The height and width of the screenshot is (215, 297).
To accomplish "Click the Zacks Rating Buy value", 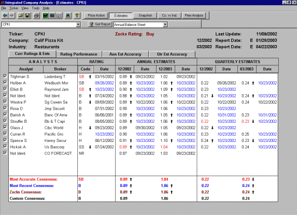I will click(150, 34).
